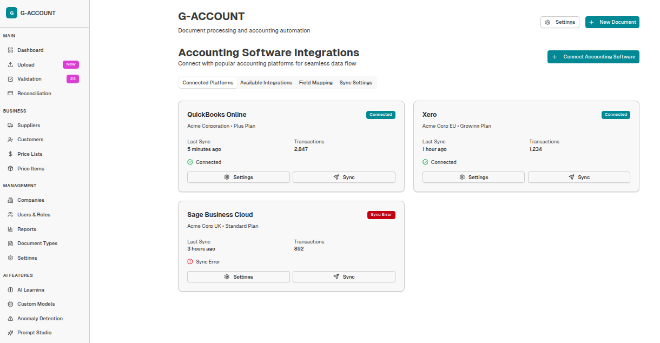Create a New Document
This screenshot has height=343, width=660.
(x=612, y=22)
